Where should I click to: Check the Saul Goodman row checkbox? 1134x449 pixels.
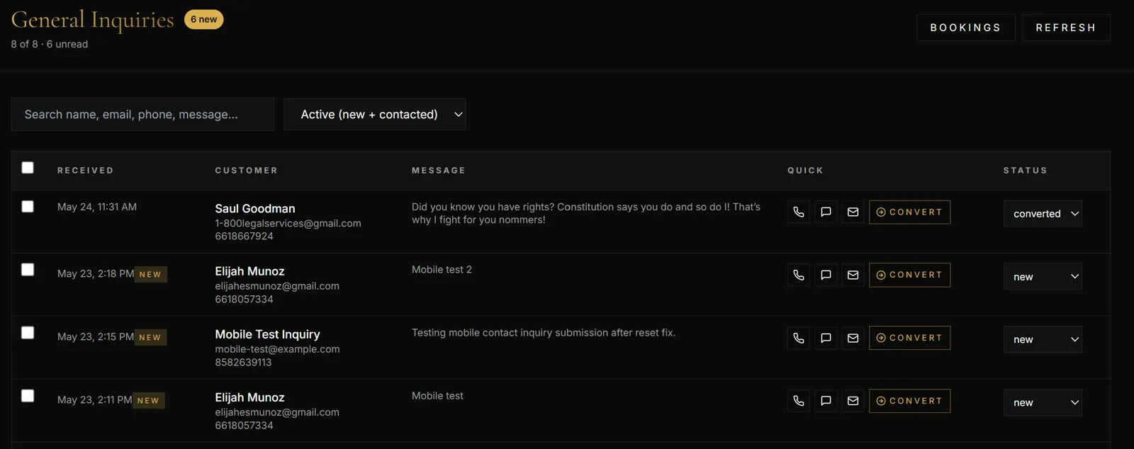[x=28, y=206]
